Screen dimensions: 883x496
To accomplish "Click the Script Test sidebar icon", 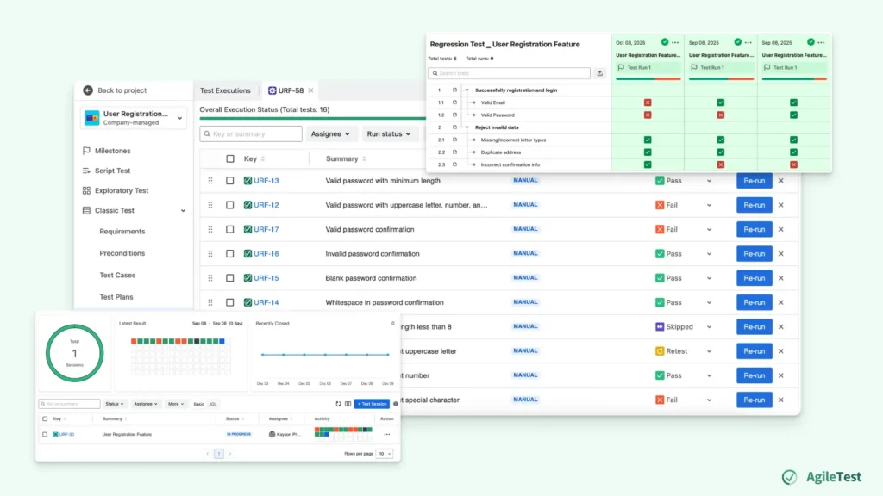I will pyautogui.click(x=86, y=170).
